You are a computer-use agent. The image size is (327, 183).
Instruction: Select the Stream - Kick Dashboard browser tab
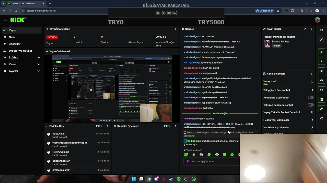[x=26, y=4]
